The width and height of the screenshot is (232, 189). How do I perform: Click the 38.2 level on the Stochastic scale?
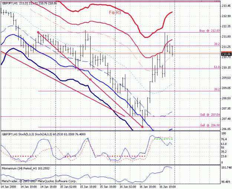[x=224, y=152]
